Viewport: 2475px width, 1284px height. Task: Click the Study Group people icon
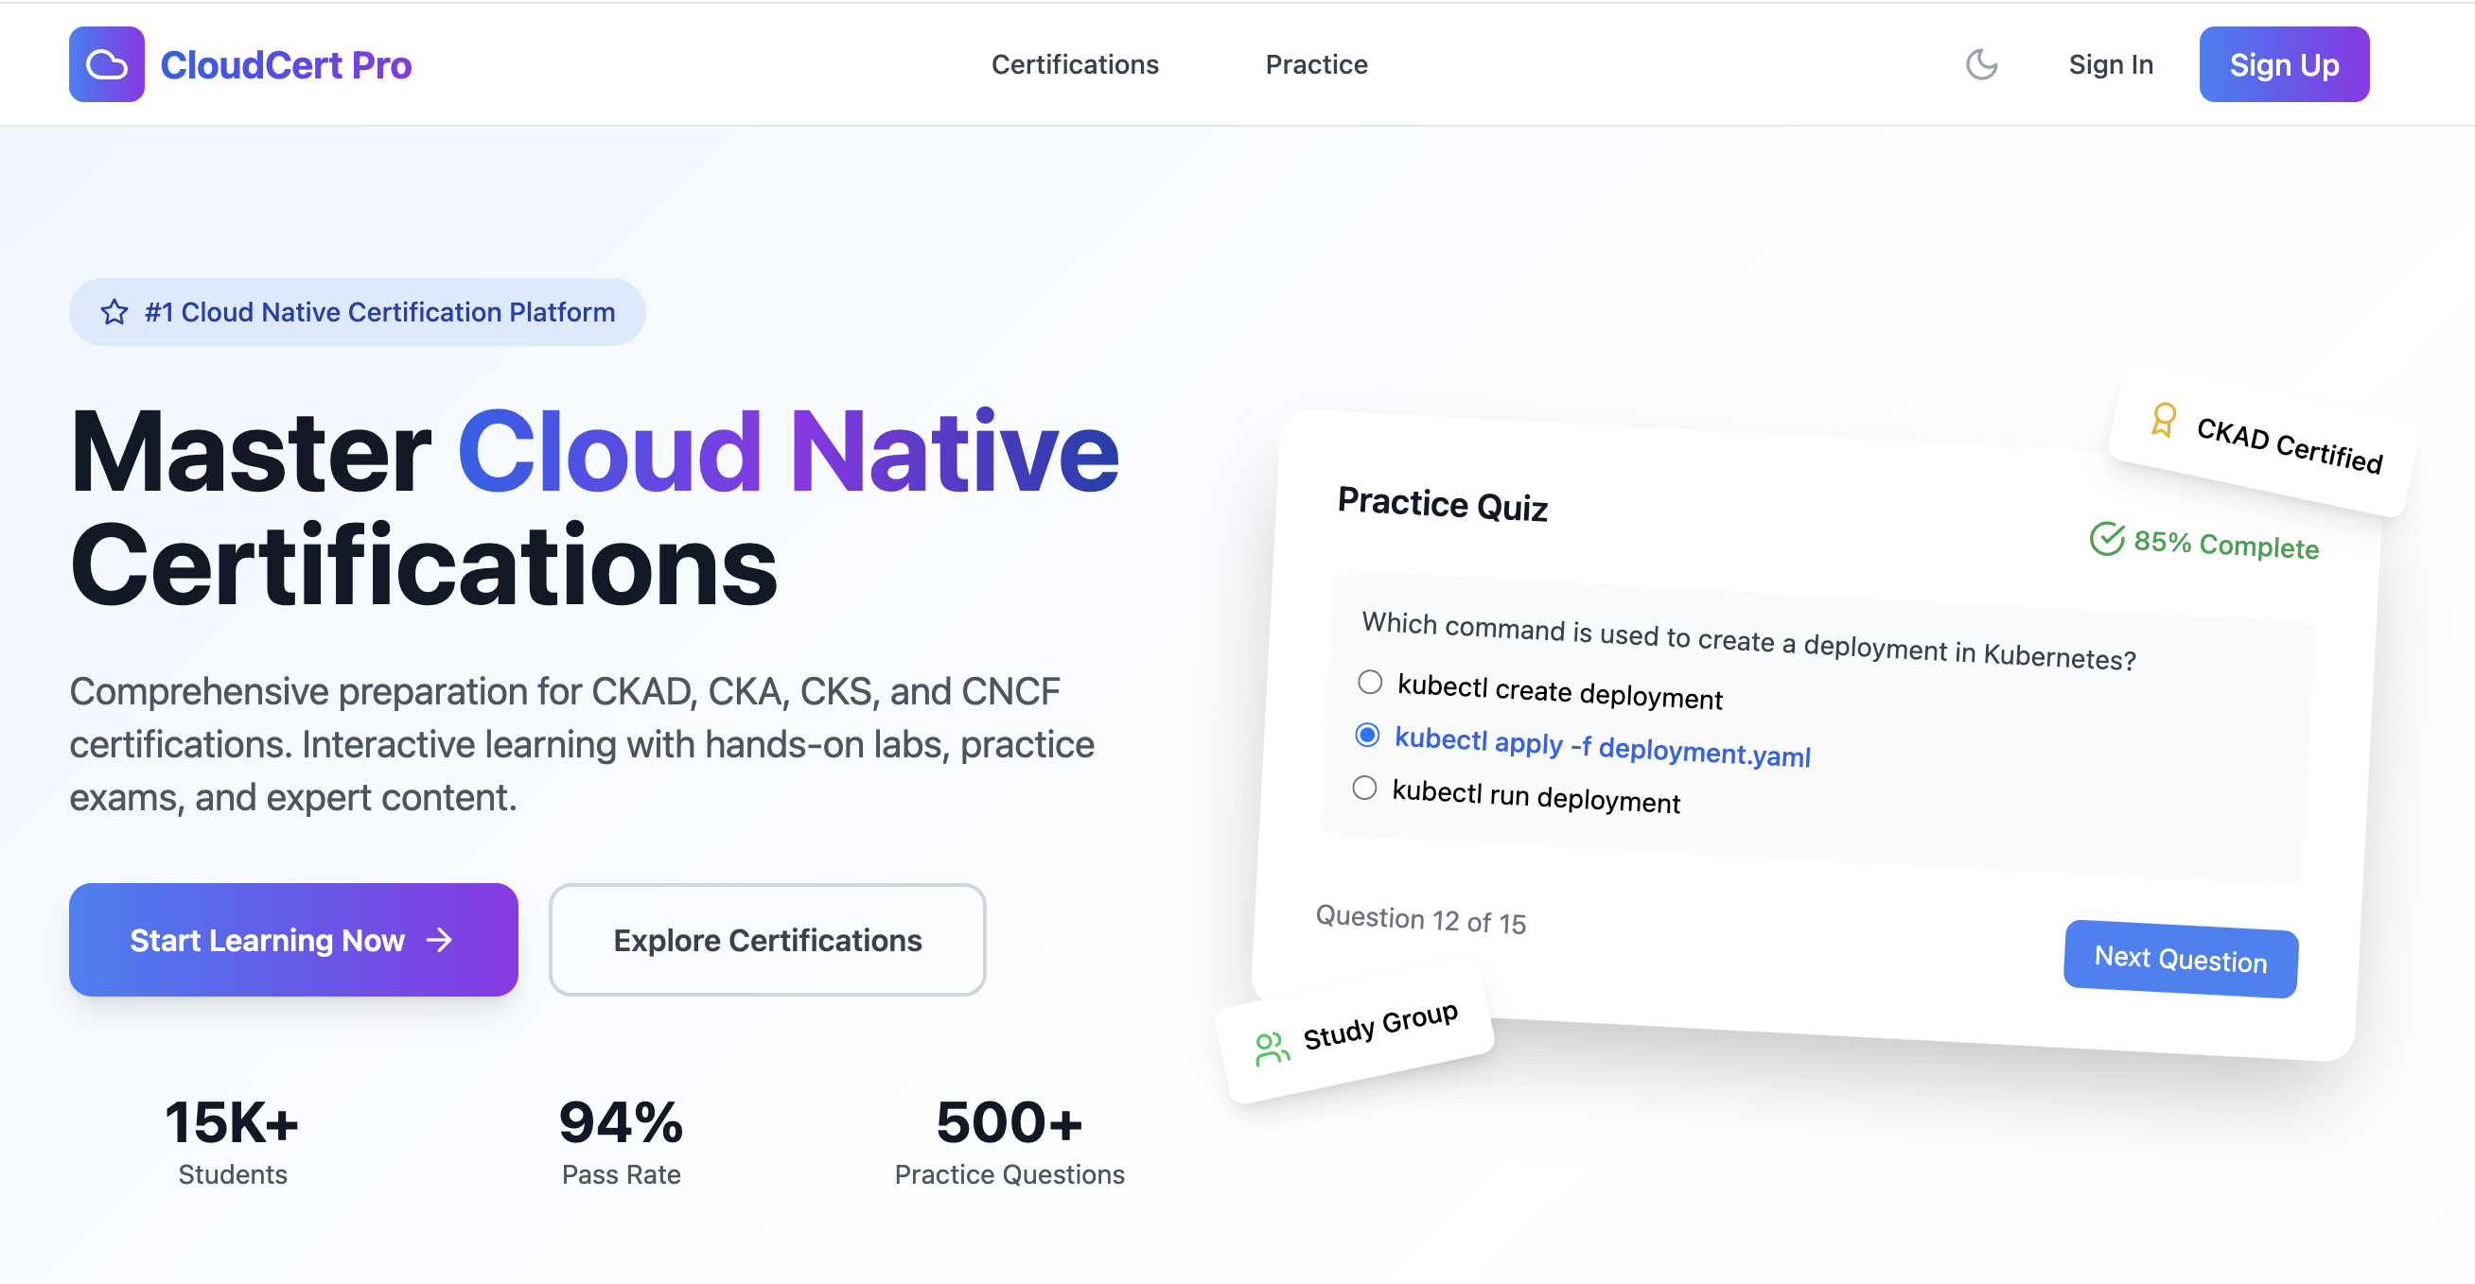[1272, 1048]
